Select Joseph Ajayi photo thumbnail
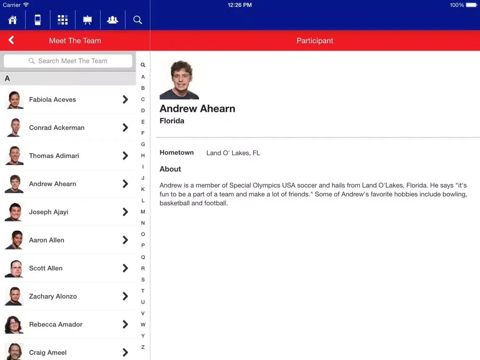Viewport: 480px width, 360px height. [x=14, y=212]
